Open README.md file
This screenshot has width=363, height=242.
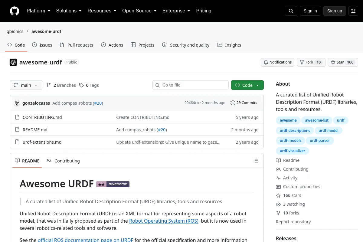point(35,130)
